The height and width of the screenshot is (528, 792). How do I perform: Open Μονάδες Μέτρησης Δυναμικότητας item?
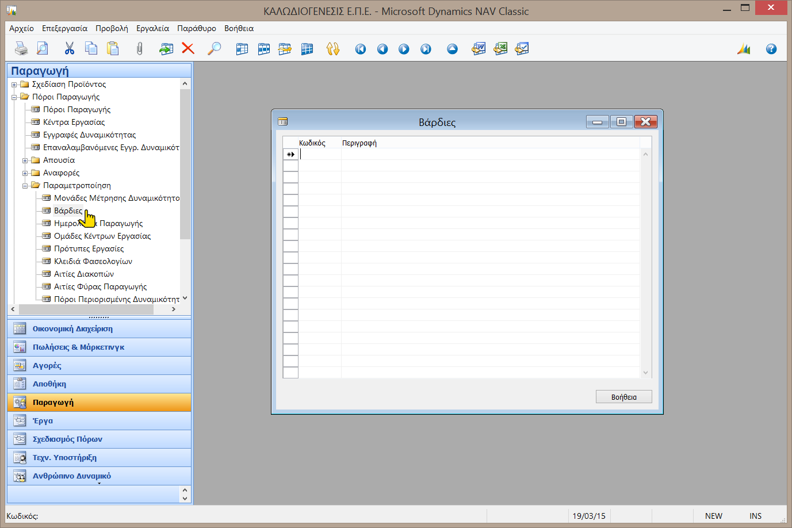pyautogui.click(x=117, y=198)
